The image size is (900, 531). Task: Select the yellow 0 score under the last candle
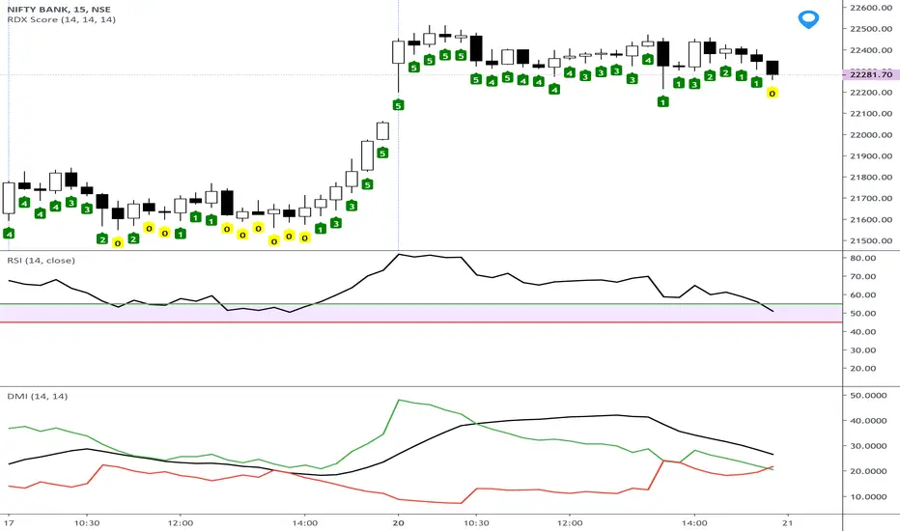(772, 93)
